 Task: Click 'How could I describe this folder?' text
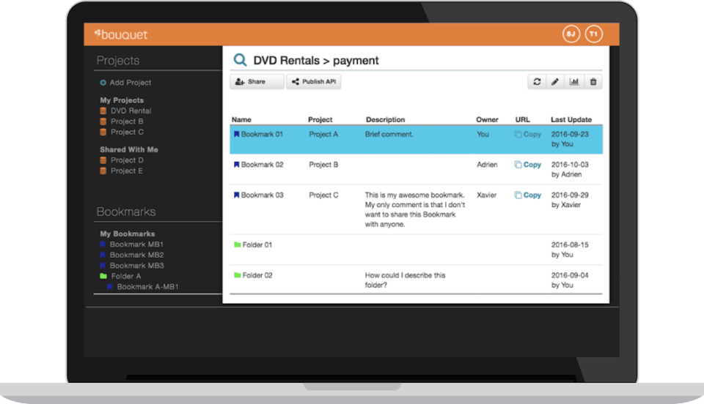click(x=405, y=280)
